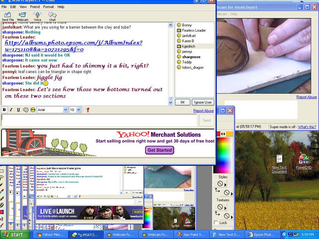This screenshot has width=319, height=239.
Task: Select shargoose in member list
Action: click(191, 57)
